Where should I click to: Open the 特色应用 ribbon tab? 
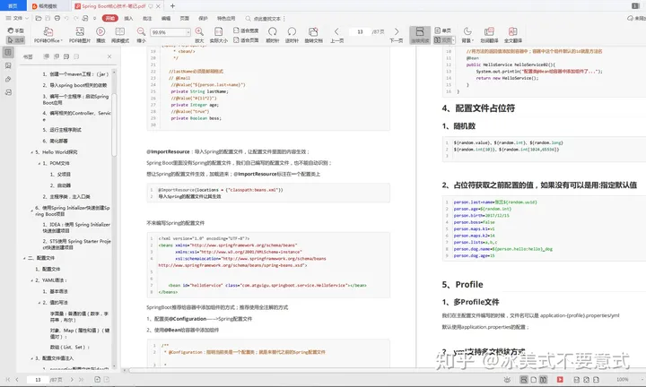[x=226, y=18]
